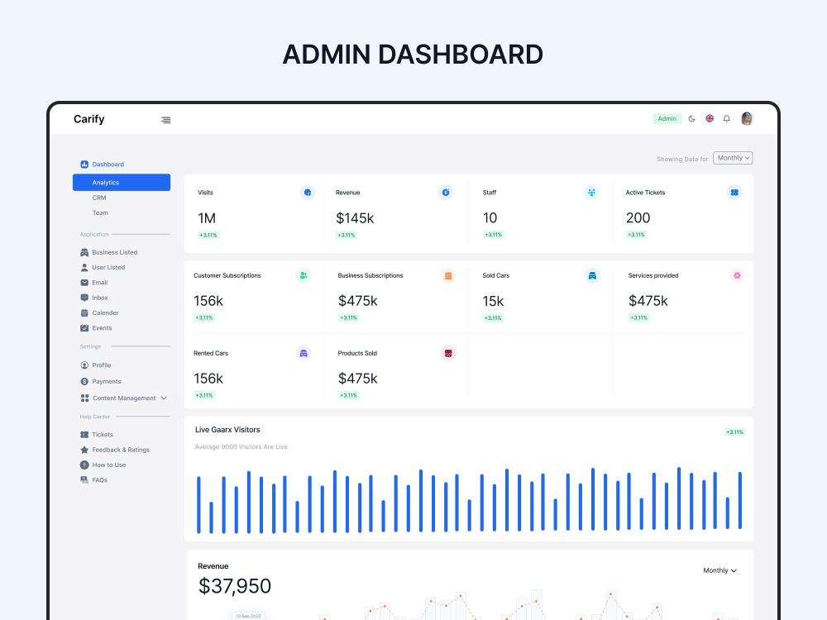This screenshot has width=827, height=620.
Task: Select Analytics submenu item
Action: [122, 183]
